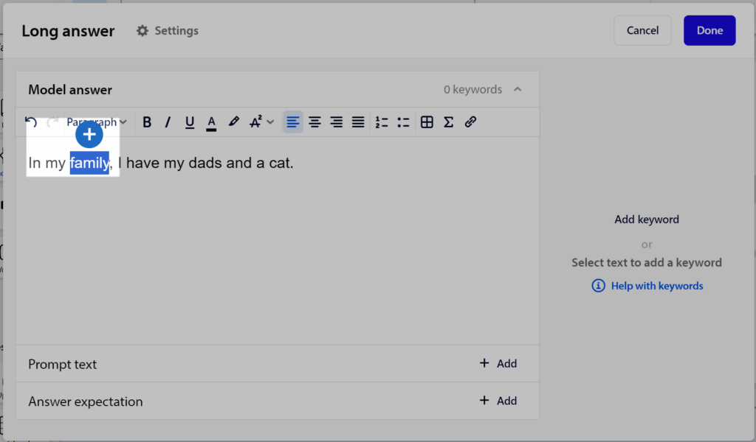Click the highlighted word family
Screen dimensions: 756x442
[x=89, y=163]
